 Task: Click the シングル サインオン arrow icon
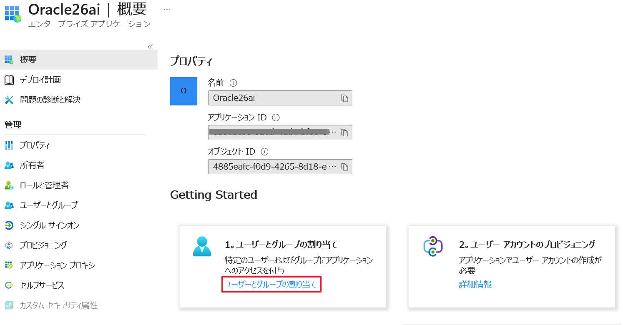point(9,225)
